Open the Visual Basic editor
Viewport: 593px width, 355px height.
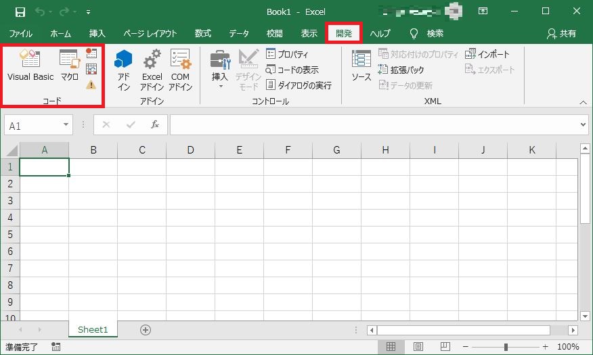tap(30, 65)
